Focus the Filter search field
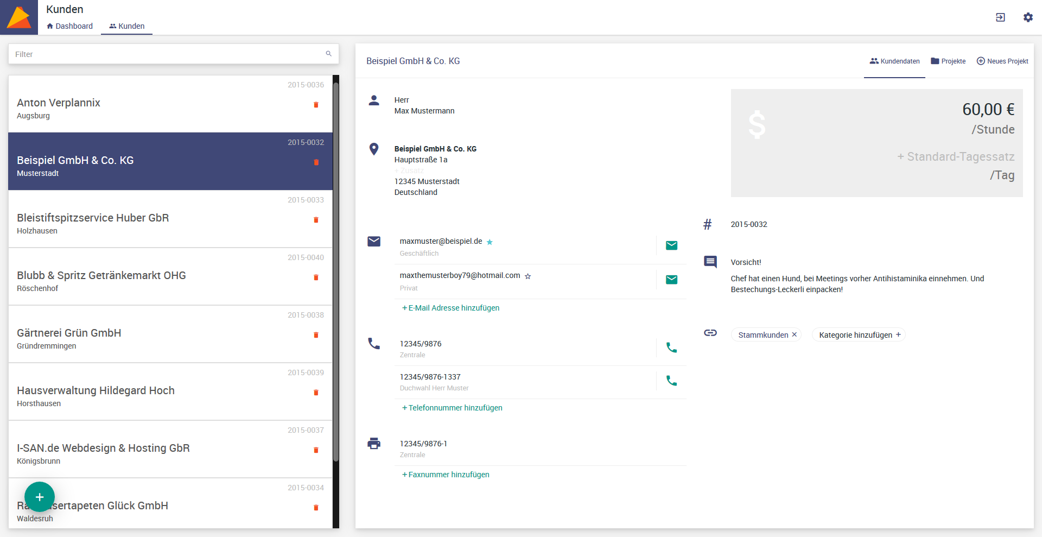Image resolution: width=1042 pixels, height=537 pixels. click(168, 54)
